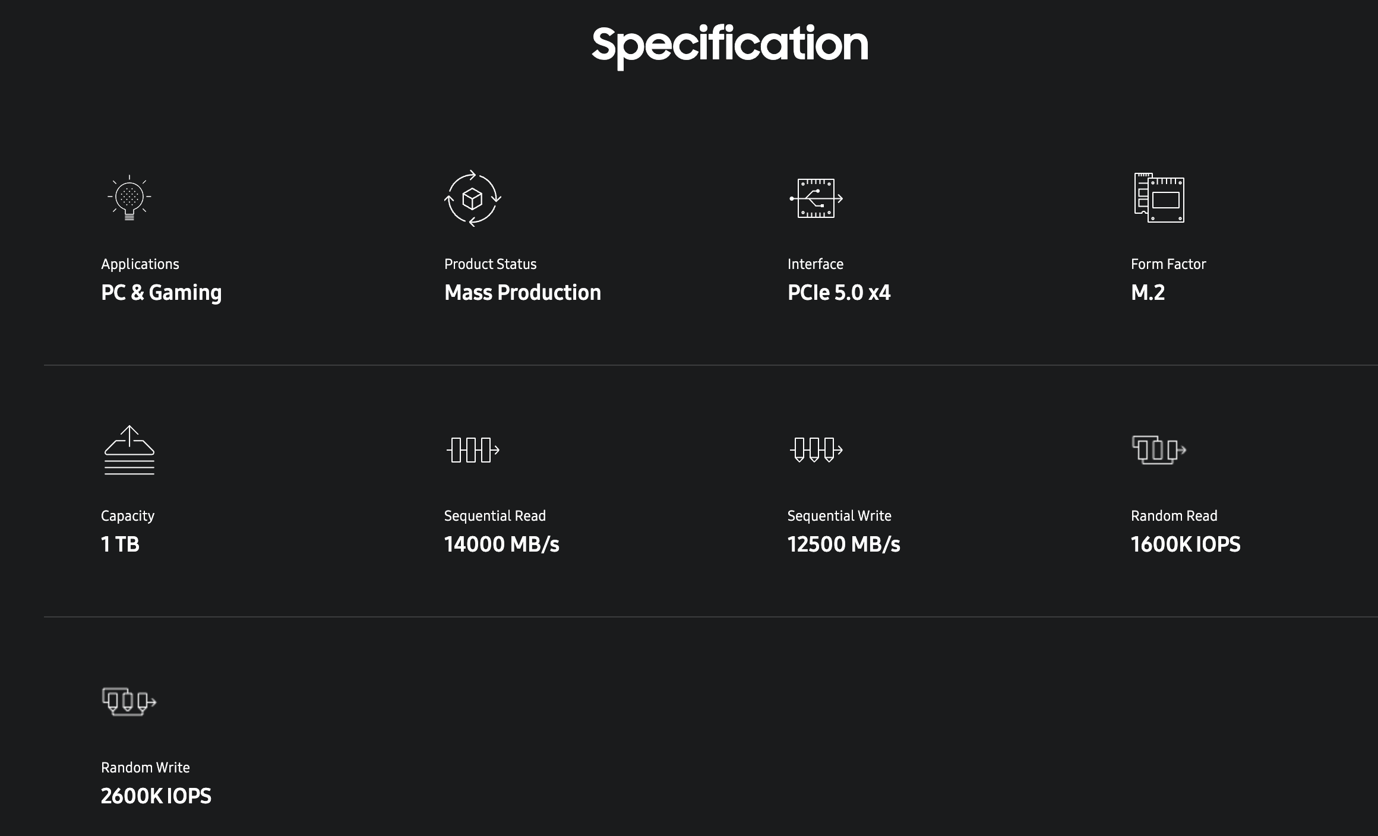This screenshot has height=836, width=1378.
Task: Select the PC & Gaming value
Action: click(162, 293)
